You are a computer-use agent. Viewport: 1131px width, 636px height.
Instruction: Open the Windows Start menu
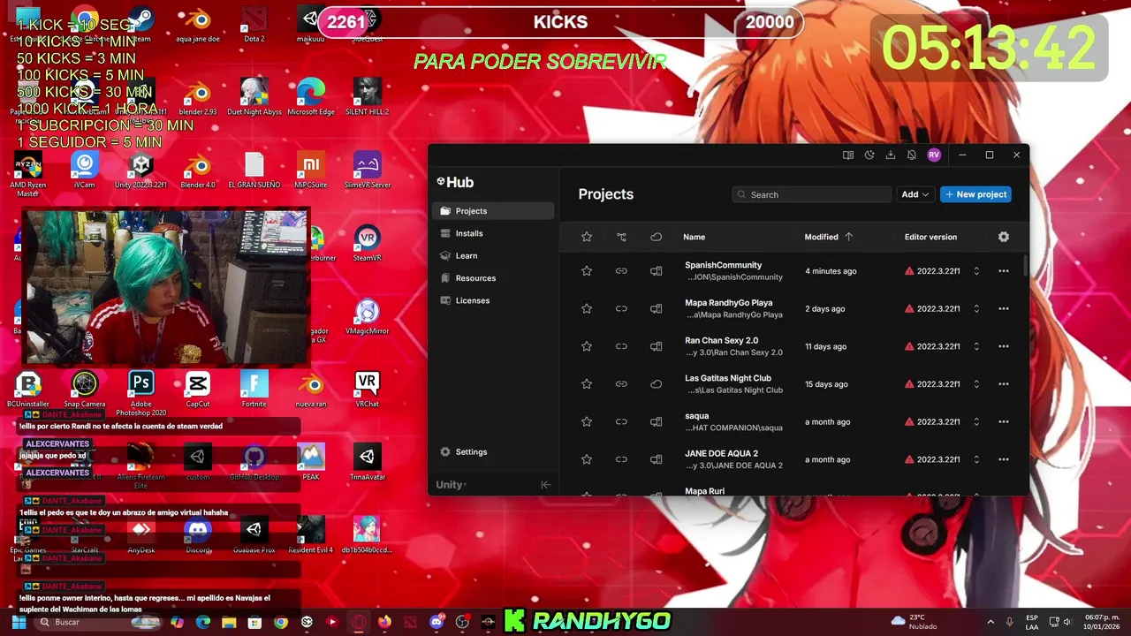pyautogui.click(x=17, y=622)
